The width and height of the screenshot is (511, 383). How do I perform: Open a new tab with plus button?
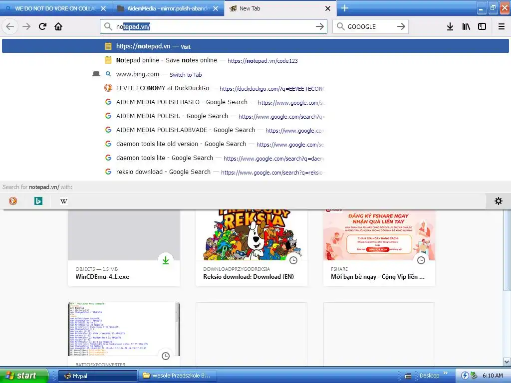coord(345,8)
